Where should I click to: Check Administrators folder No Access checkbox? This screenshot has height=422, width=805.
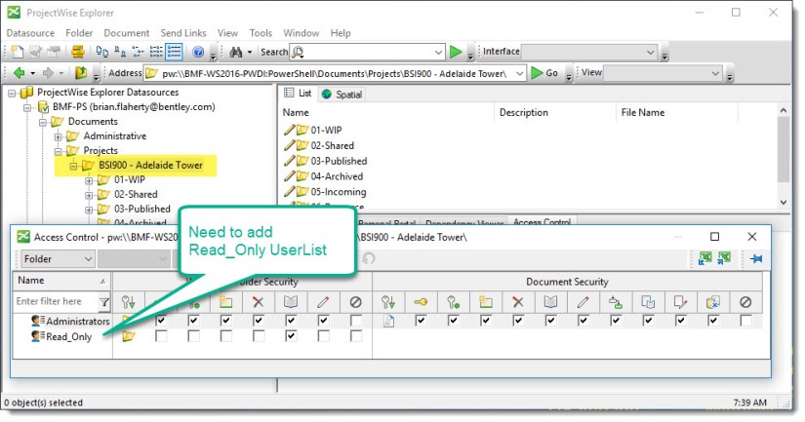pos(355,321)
